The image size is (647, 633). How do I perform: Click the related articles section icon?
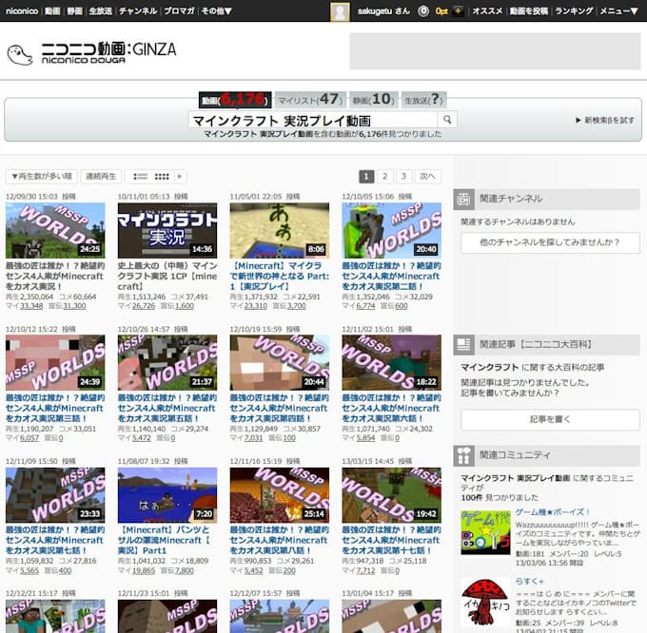(463, 345)
